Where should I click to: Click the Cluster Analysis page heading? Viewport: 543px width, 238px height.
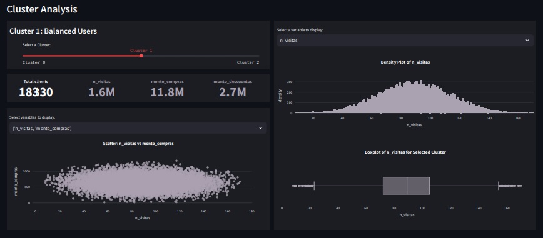click(x=42, y=9)
